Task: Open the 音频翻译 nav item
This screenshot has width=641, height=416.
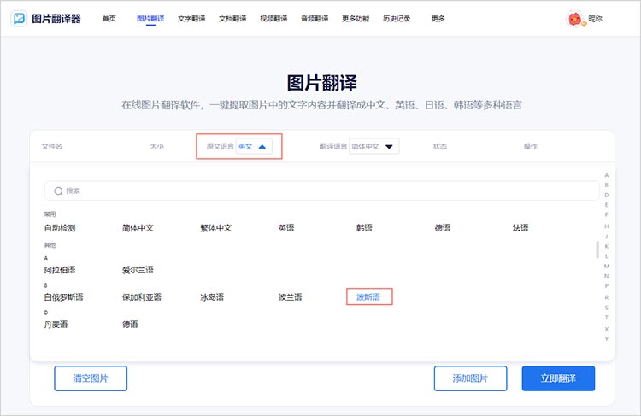Action: (315, 19)
